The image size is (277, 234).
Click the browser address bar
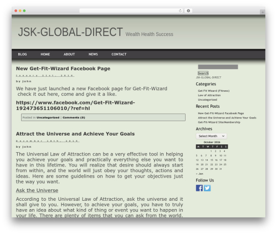131,11
